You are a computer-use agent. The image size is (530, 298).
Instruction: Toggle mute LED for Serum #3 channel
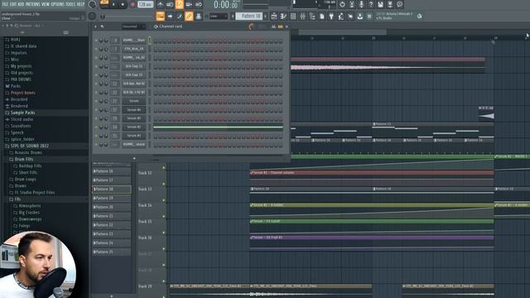tap(96, 136)
